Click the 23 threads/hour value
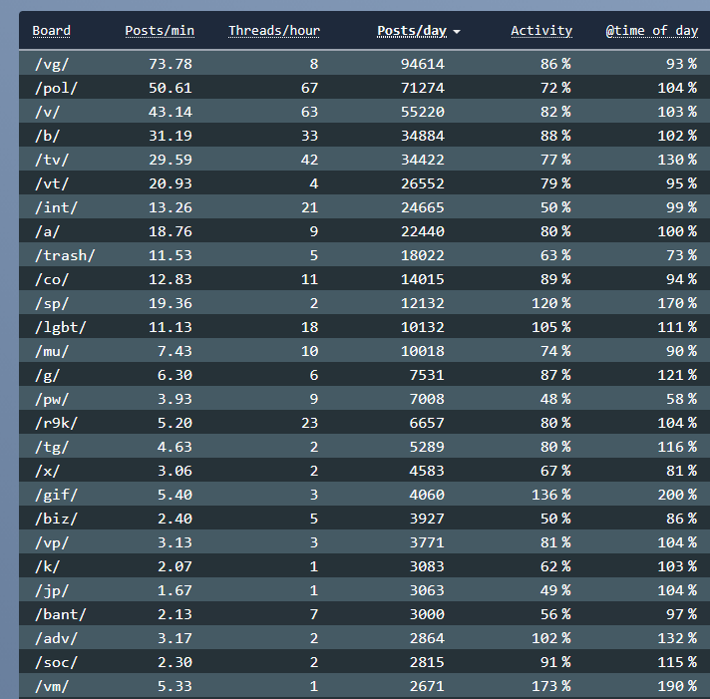Viewport: 710px width, 699px height. pyautogui.click(x=310, y=424)
